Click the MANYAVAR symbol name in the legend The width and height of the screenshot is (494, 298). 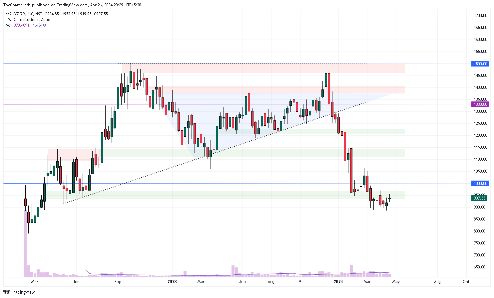coord(15,14)
